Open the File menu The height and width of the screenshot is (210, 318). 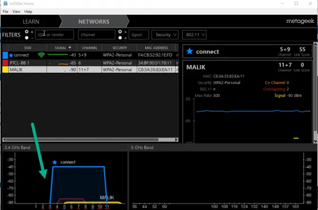click(6, 11)
